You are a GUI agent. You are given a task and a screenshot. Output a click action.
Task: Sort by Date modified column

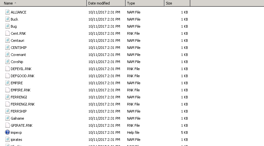(x=106, y=3)
